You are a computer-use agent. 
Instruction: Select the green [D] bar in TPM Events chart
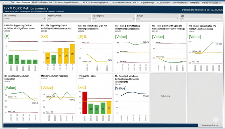103,108
